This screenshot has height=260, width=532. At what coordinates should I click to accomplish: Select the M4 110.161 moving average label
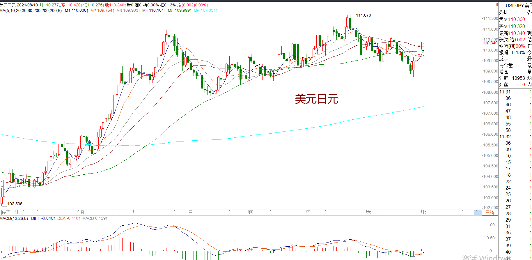pyautogui.click(x=154, y=10)
